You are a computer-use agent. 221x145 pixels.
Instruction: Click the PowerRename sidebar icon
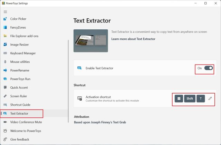pyautogui.click(x=5, y=70)
